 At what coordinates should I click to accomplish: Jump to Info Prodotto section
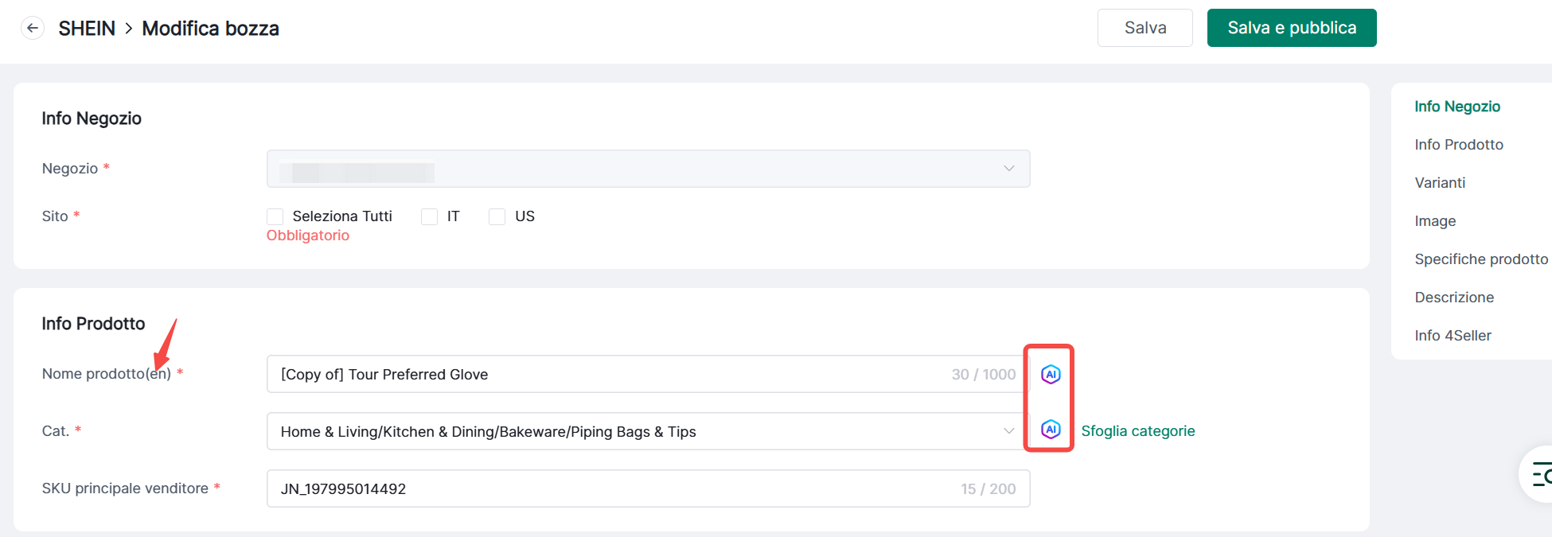point(1459,145)
